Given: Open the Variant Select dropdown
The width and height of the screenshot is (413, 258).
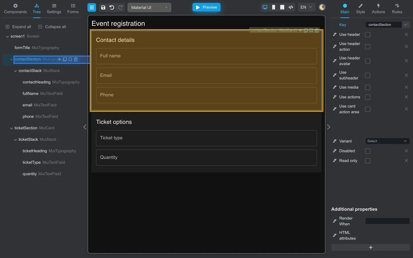Looking at the screenshot, I should 387,141.
